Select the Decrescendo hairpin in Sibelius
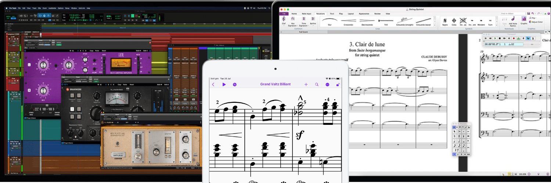 (x=367, y=21)
